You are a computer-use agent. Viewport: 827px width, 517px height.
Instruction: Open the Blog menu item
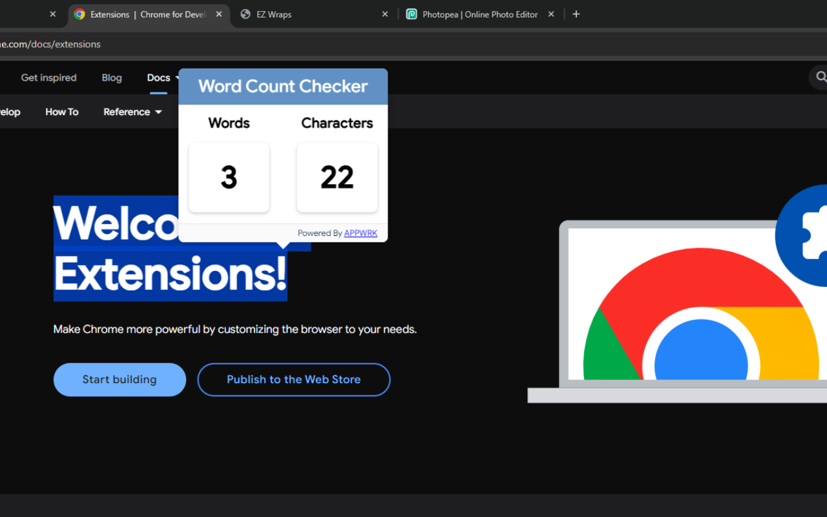[111, 78]
